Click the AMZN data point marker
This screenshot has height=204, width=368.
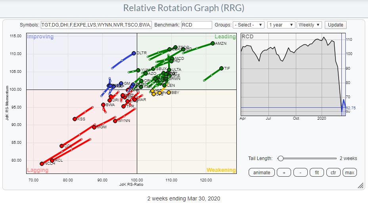(213, 43)
